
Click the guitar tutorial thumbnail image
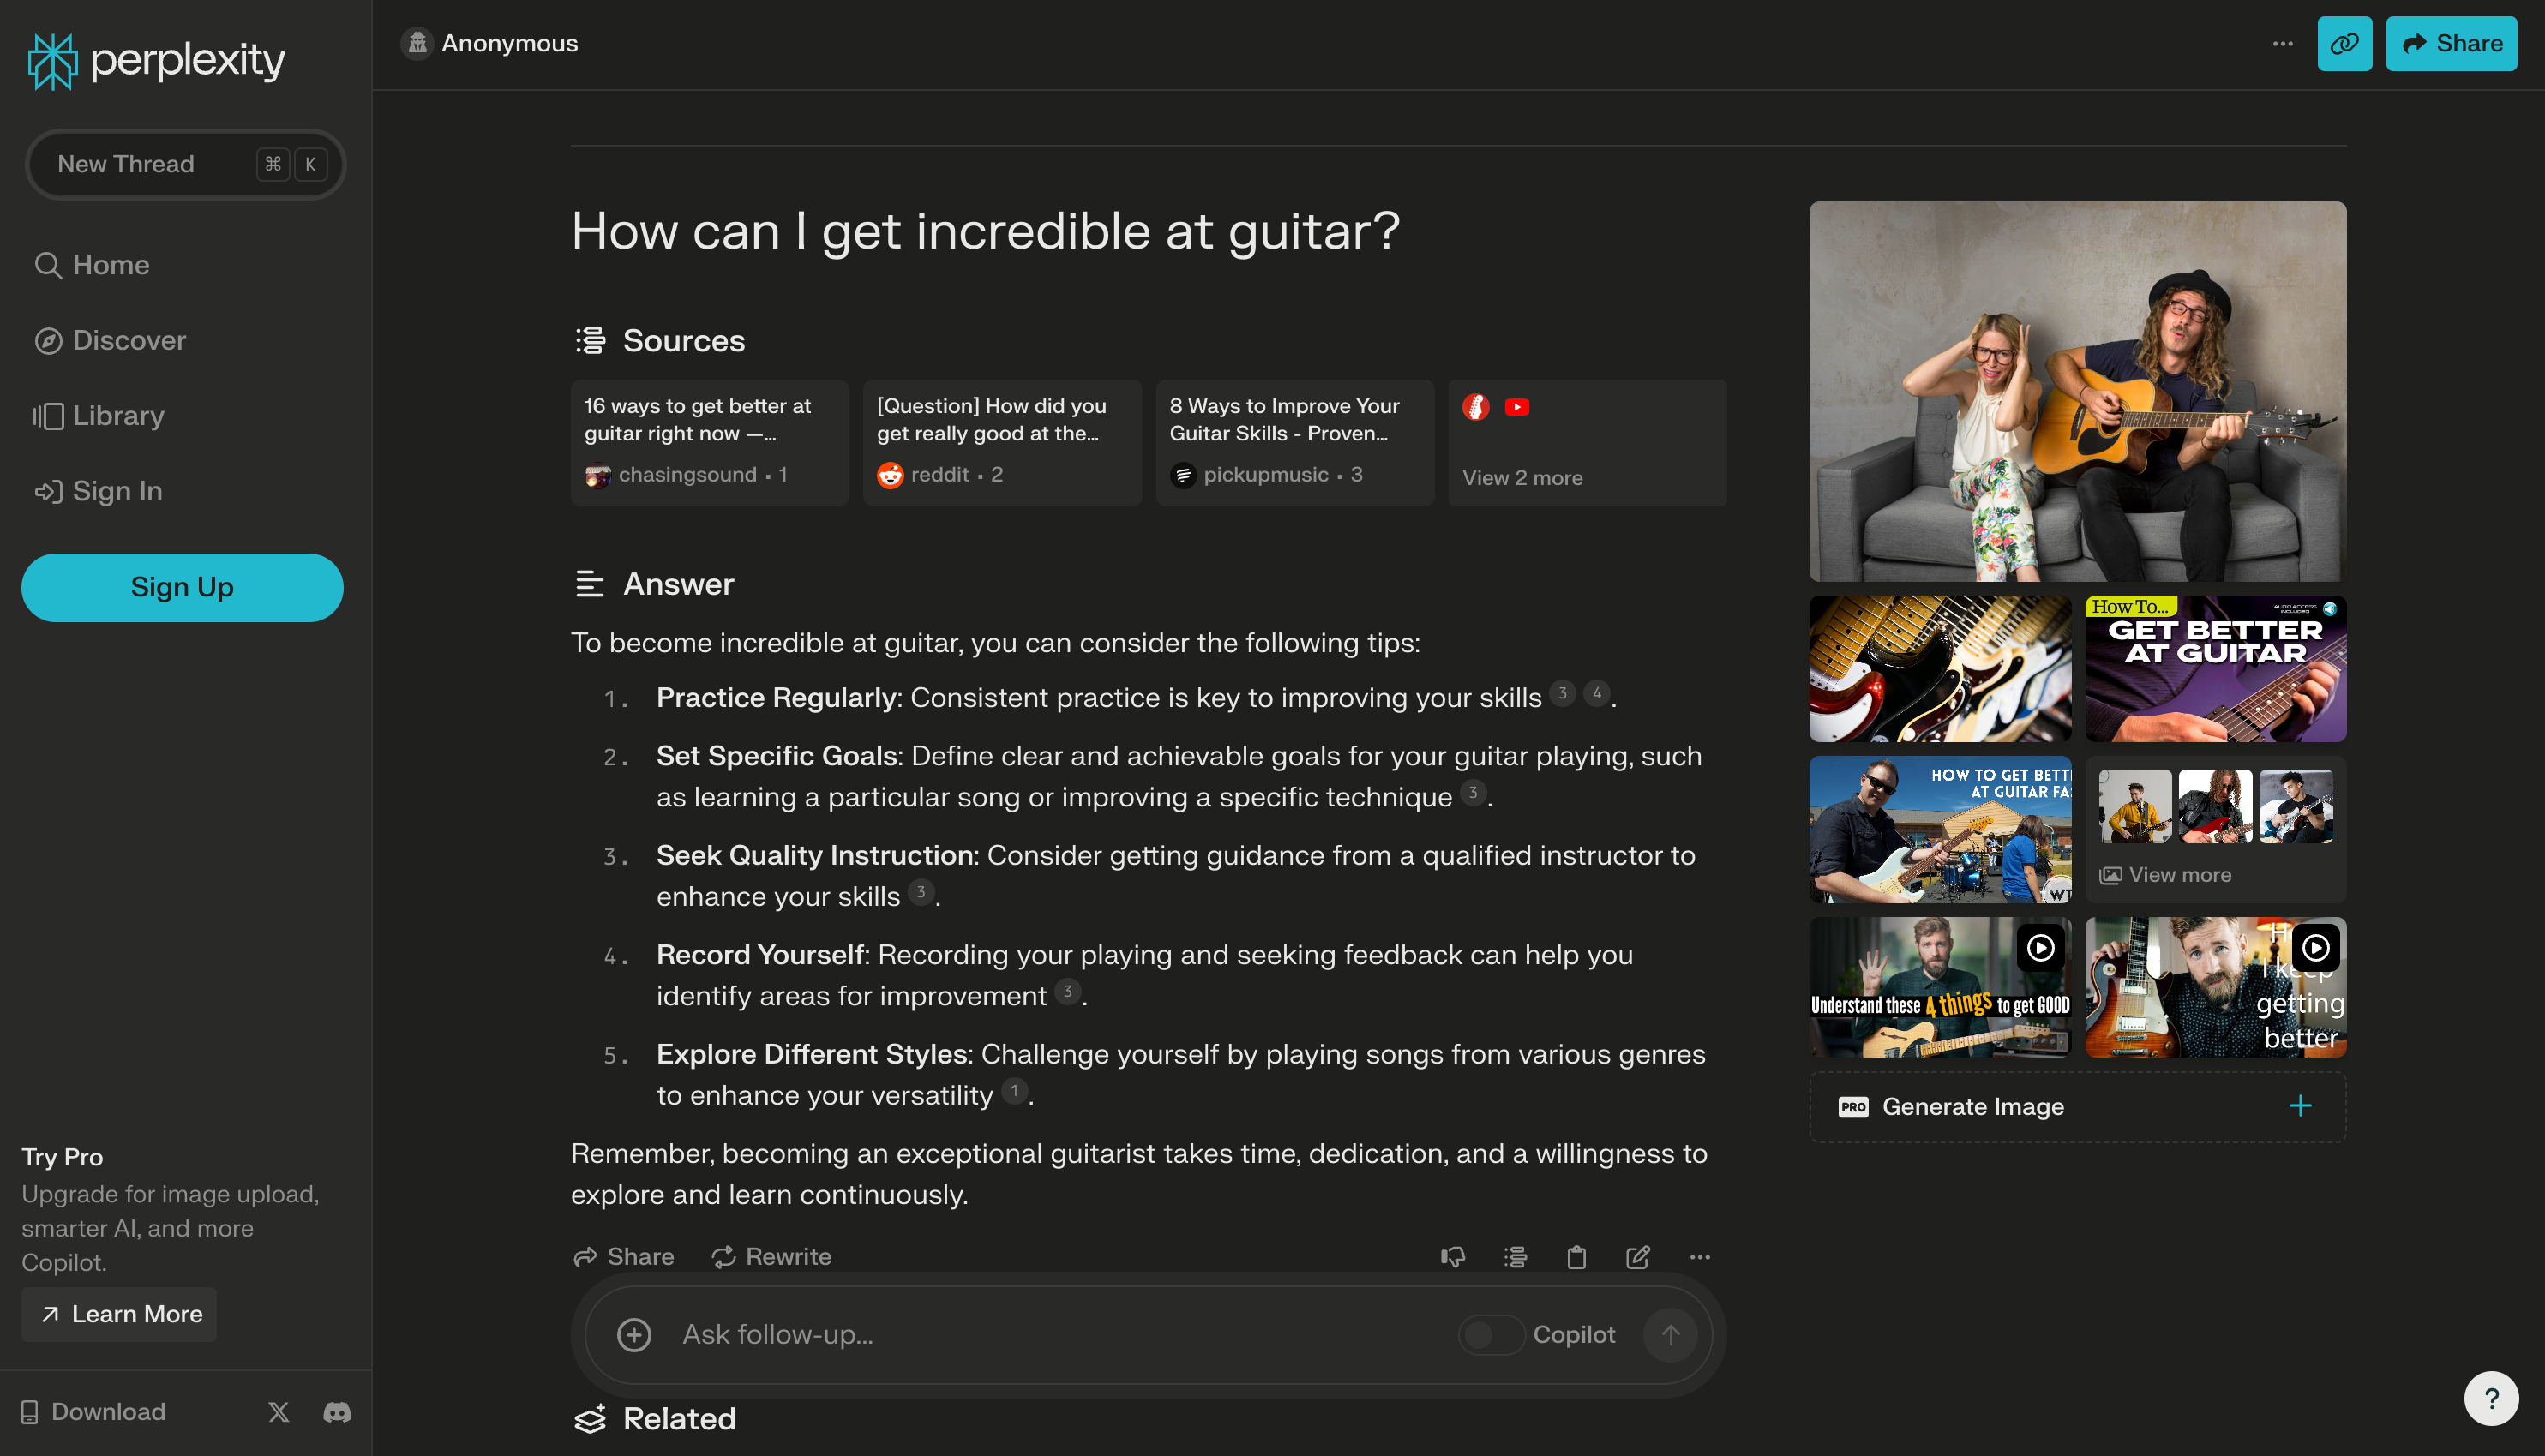coord(2217,668)
